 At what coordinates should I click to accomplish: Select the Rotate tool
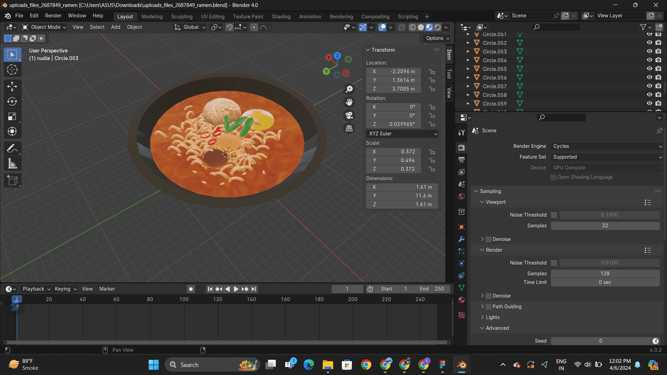[12, 101]
